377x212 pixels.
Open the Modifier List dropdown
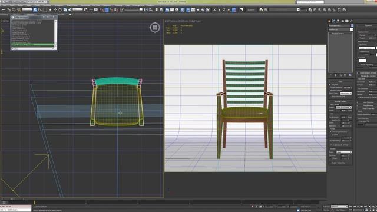click(x=341, y=29)
